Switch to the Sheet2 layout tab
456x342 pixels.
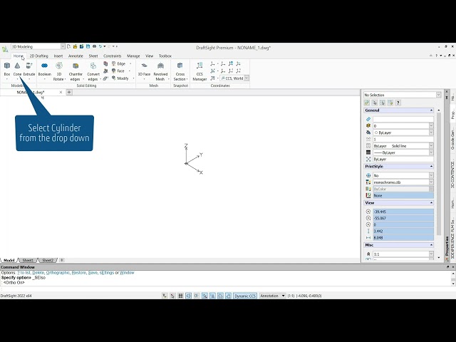[48, 260]
